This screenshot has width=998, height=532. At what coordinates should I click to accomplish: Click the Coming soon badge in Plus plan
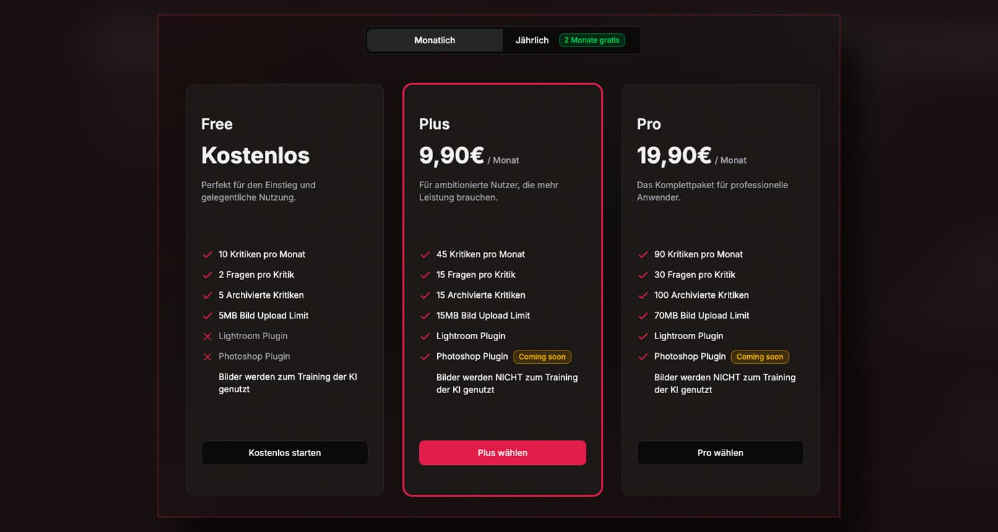(x=542, y=357)
